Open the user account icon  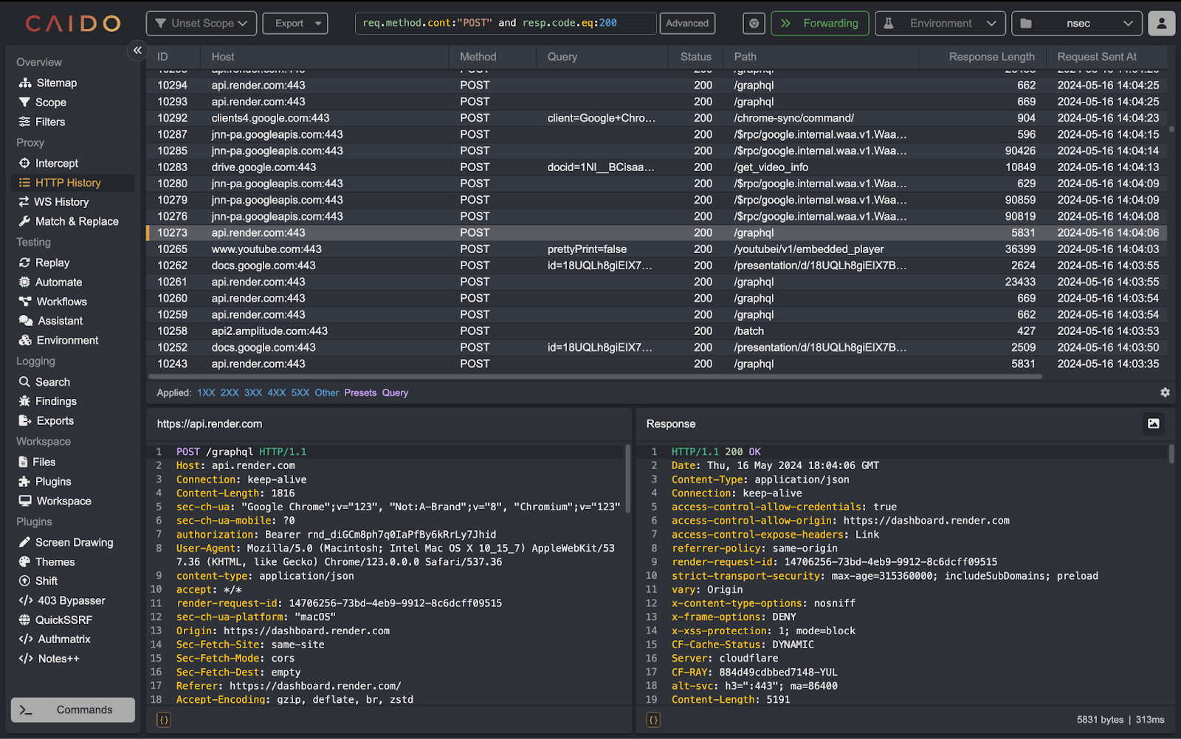1162,24
